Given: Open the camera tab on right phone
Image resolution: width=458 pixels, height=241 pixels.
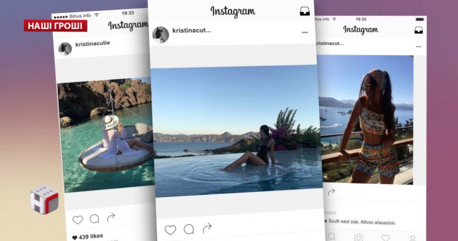Looking at the screenshot, I should [359, 238].
